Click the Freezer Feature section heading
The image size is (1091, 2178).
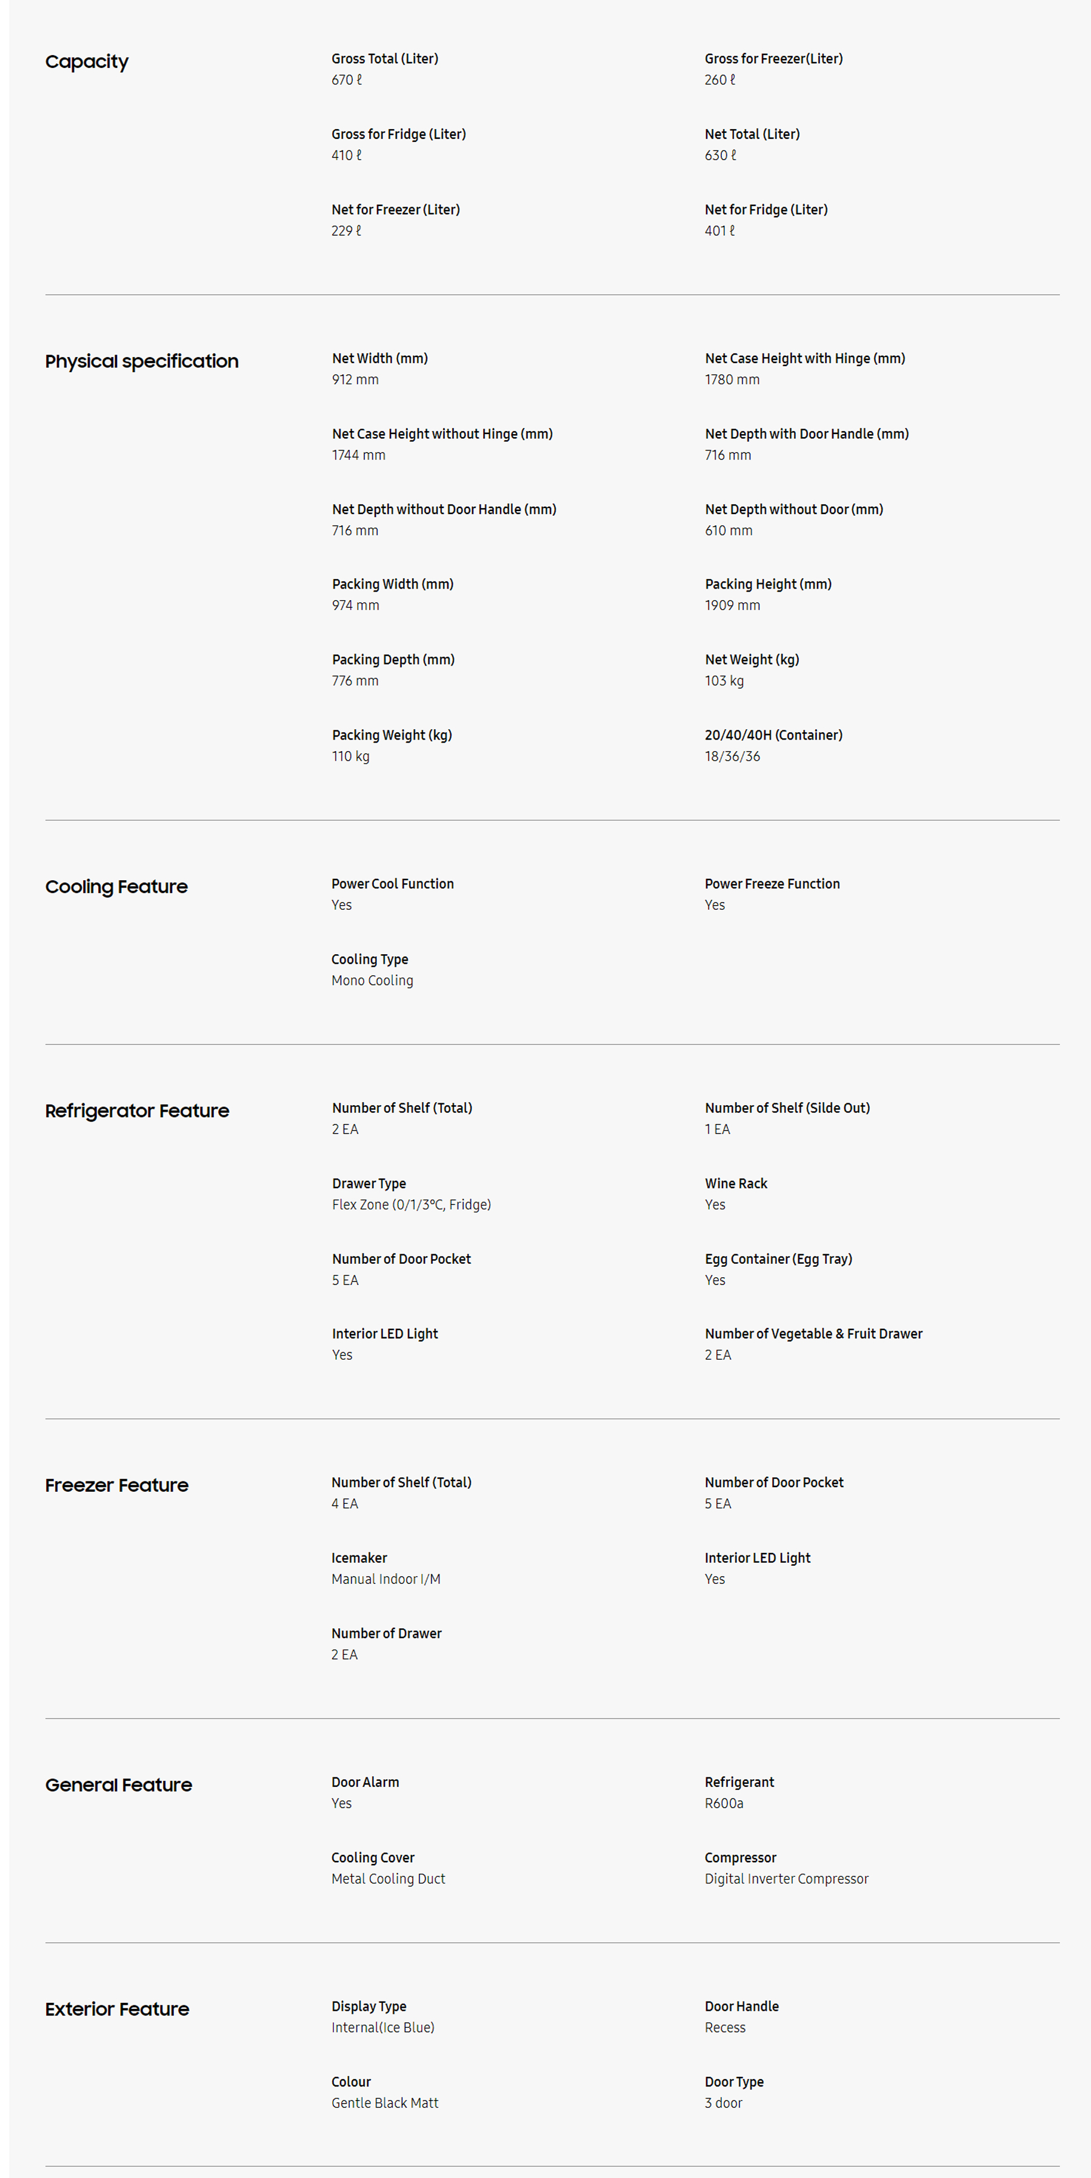116,1485
